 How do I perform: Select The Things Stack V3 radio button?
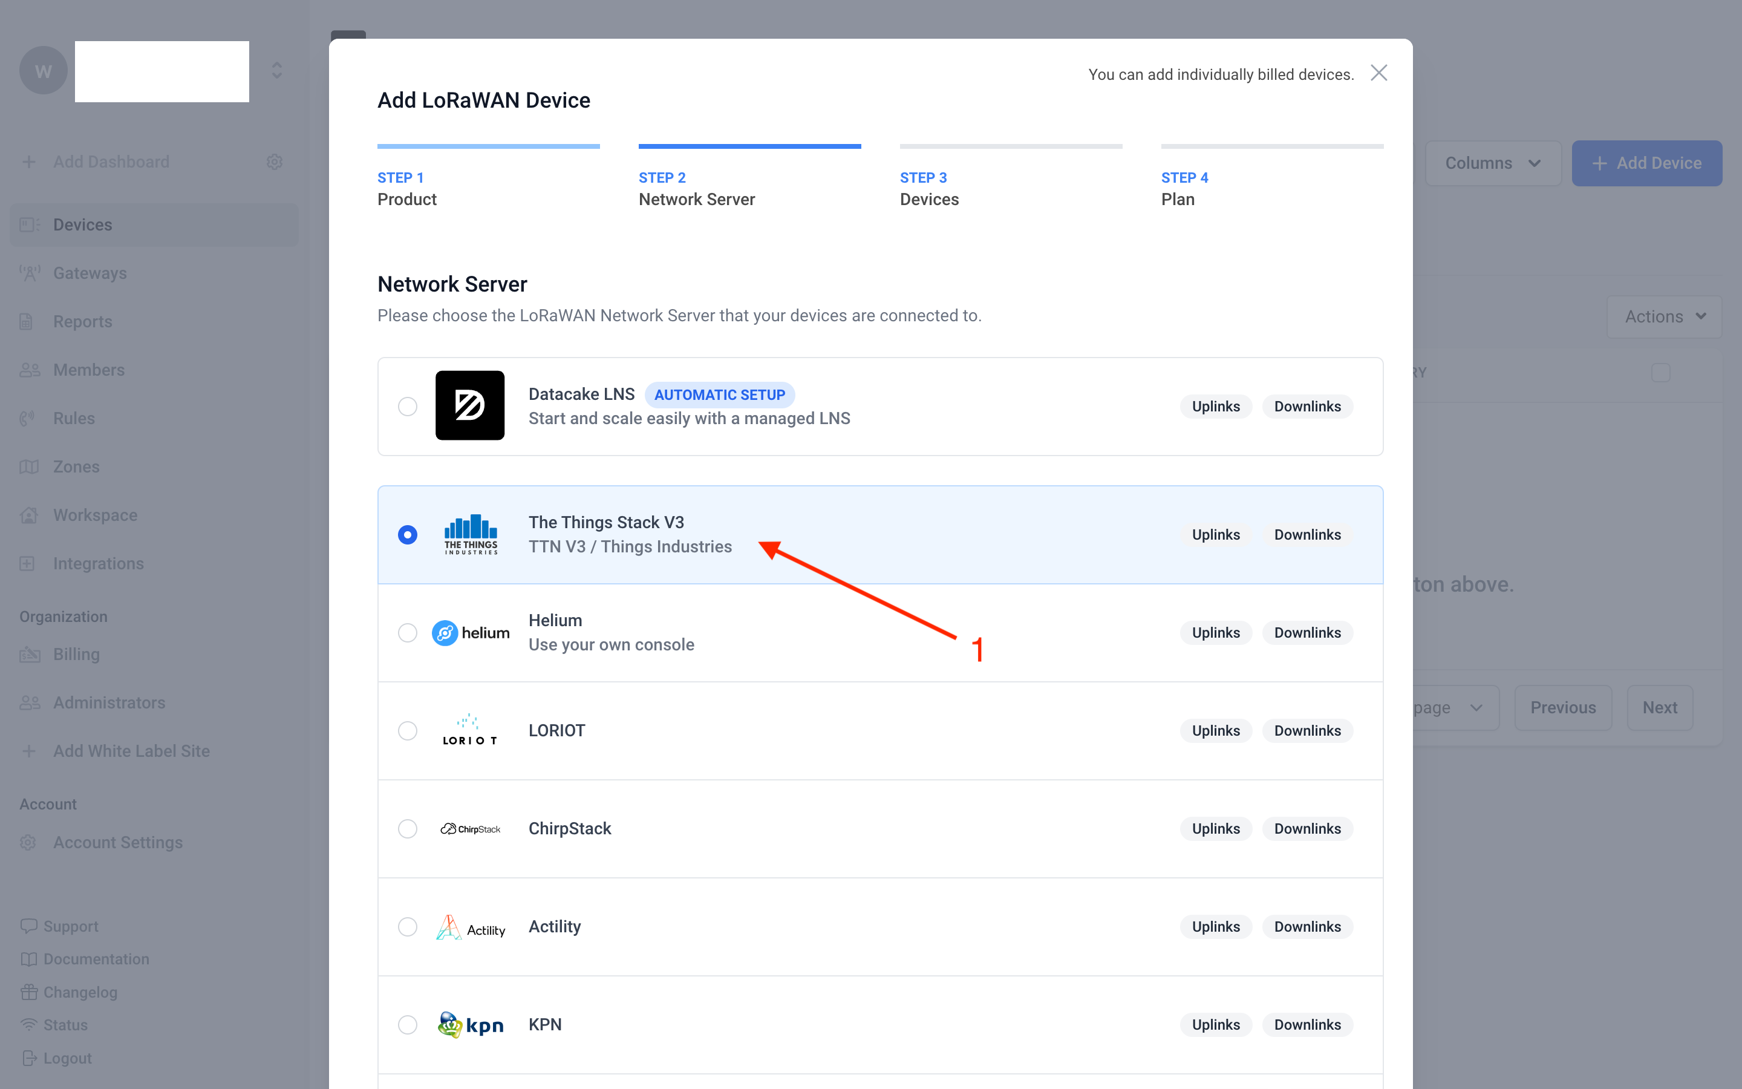coord(408,534)
